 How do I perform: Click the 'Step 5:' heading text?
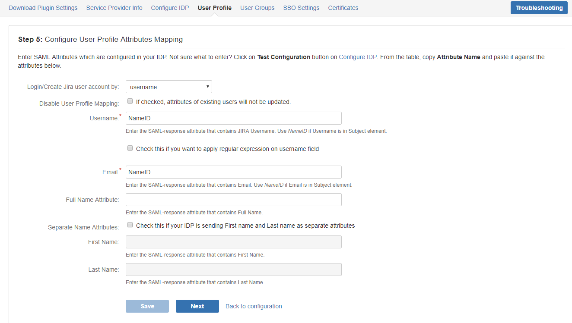30,39
